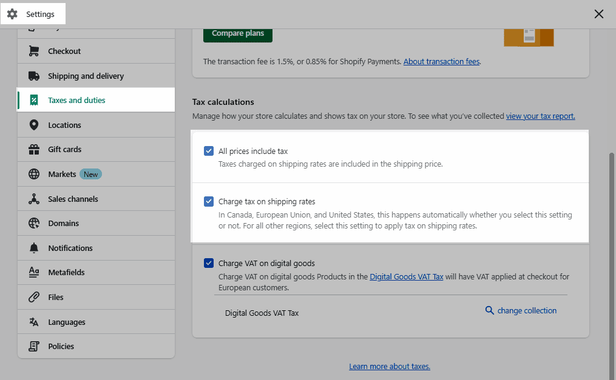The image size is (616, 380).
Task: Click the Locations pin icon
Action: click(x=34, y=125)
